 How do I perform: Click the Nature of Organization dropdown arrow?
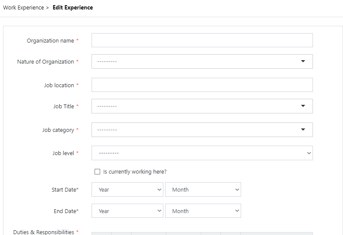pos(303,61)
